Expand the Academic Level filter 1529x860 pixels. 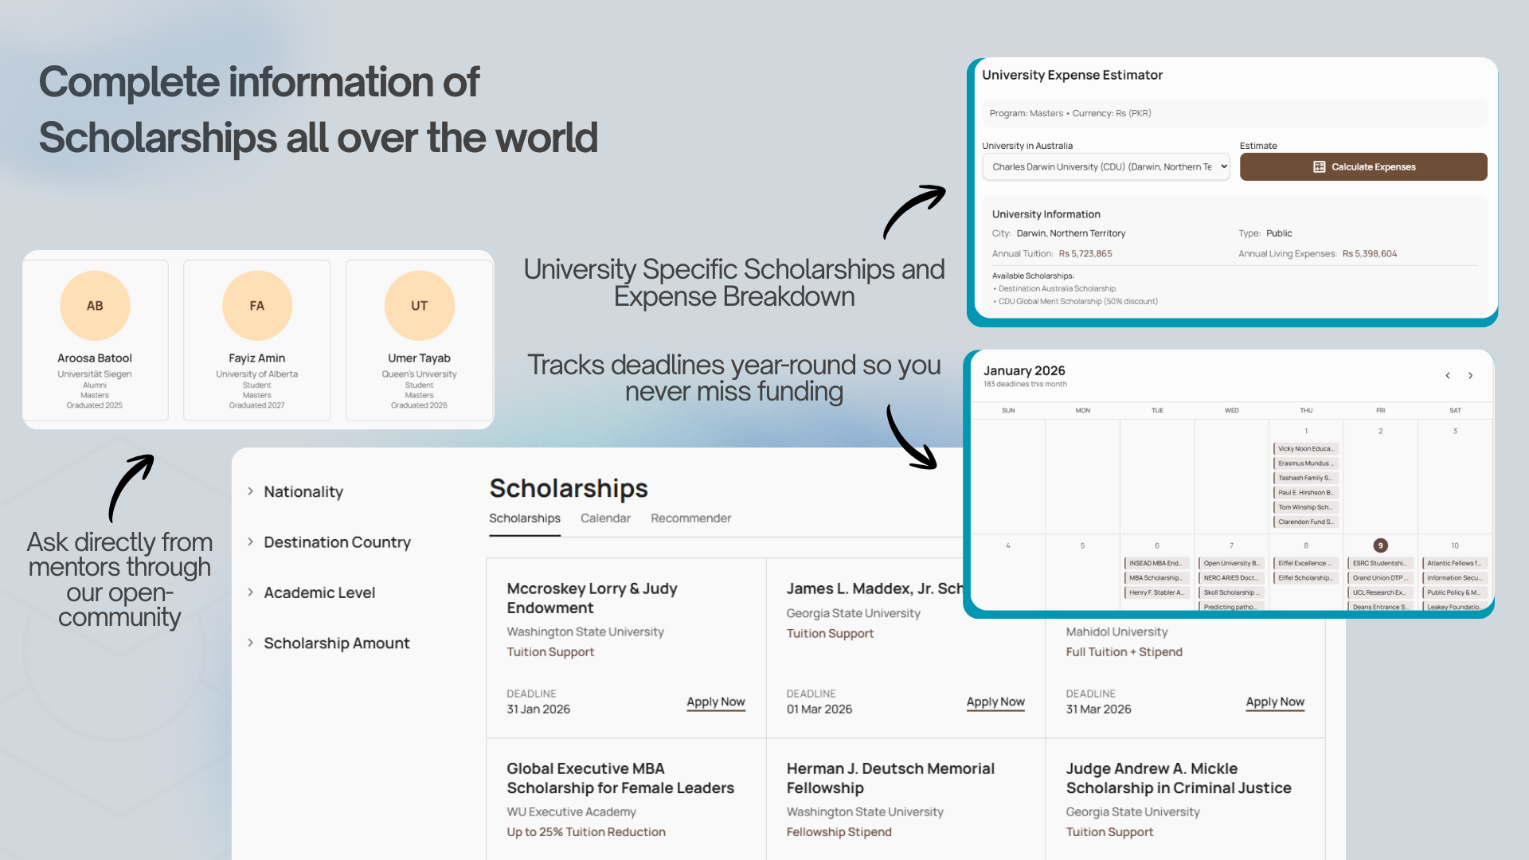coord(319,592)
